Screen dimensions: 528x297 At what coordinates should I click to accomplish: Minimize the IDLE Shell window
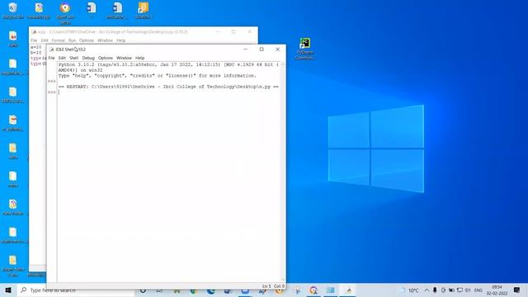click(246, 49)
